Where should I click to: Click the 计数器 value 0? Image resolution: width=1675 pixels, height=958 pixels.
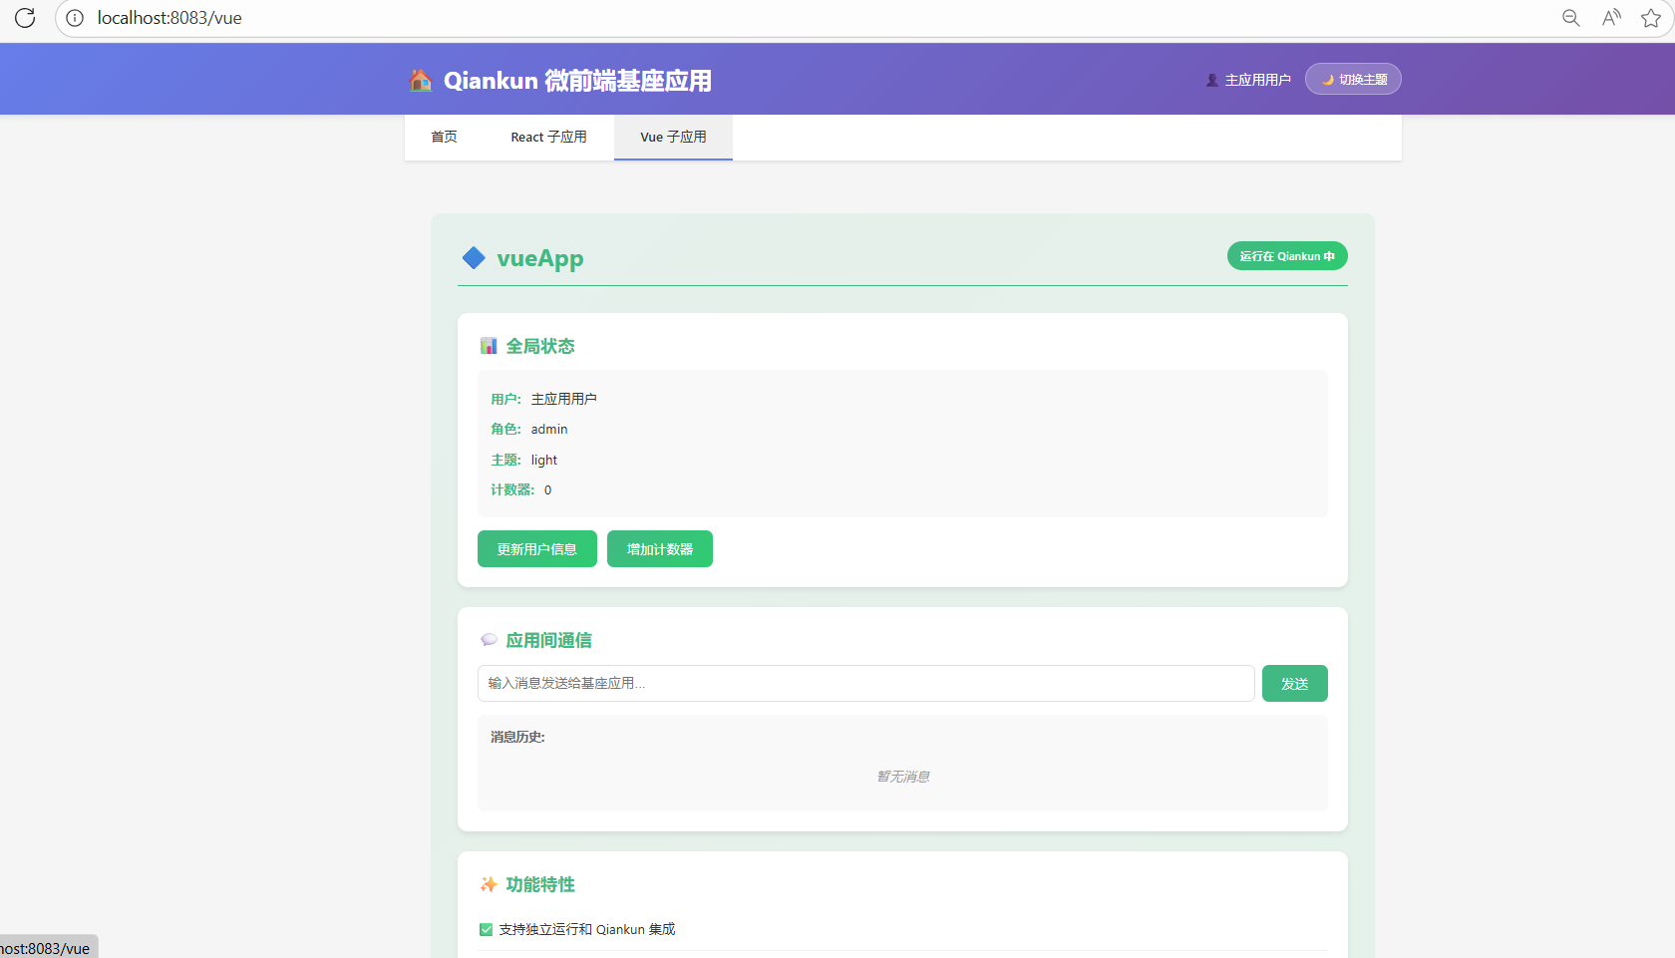(547, 490)
